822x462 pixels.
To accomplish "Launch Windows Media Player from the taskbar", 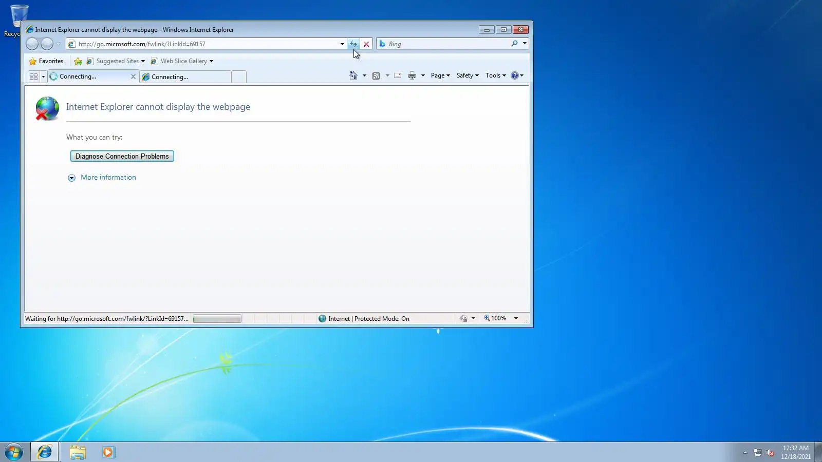I will pos(108,452).
